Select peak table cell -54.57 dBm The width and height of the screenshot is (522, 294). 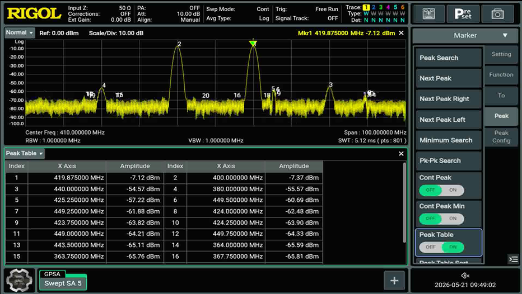(135, 189)
